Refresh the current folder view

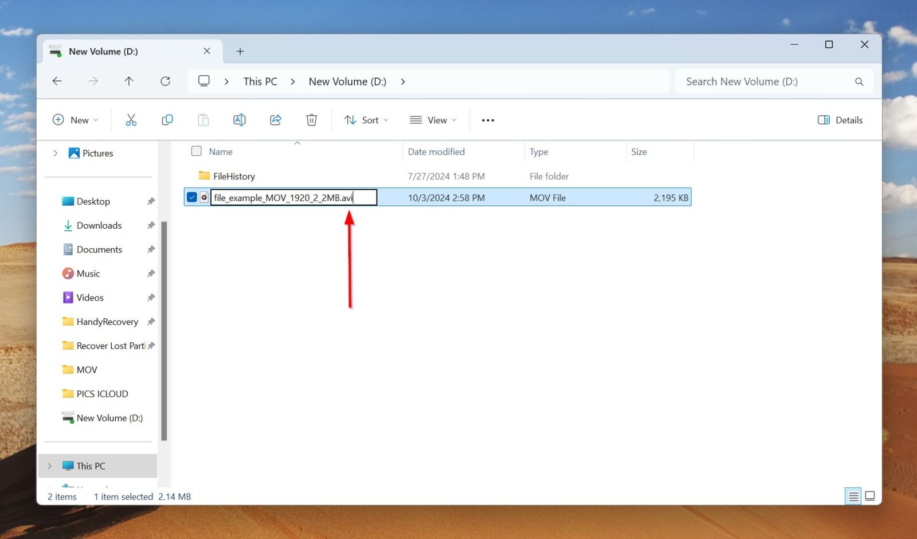[166, 81]
